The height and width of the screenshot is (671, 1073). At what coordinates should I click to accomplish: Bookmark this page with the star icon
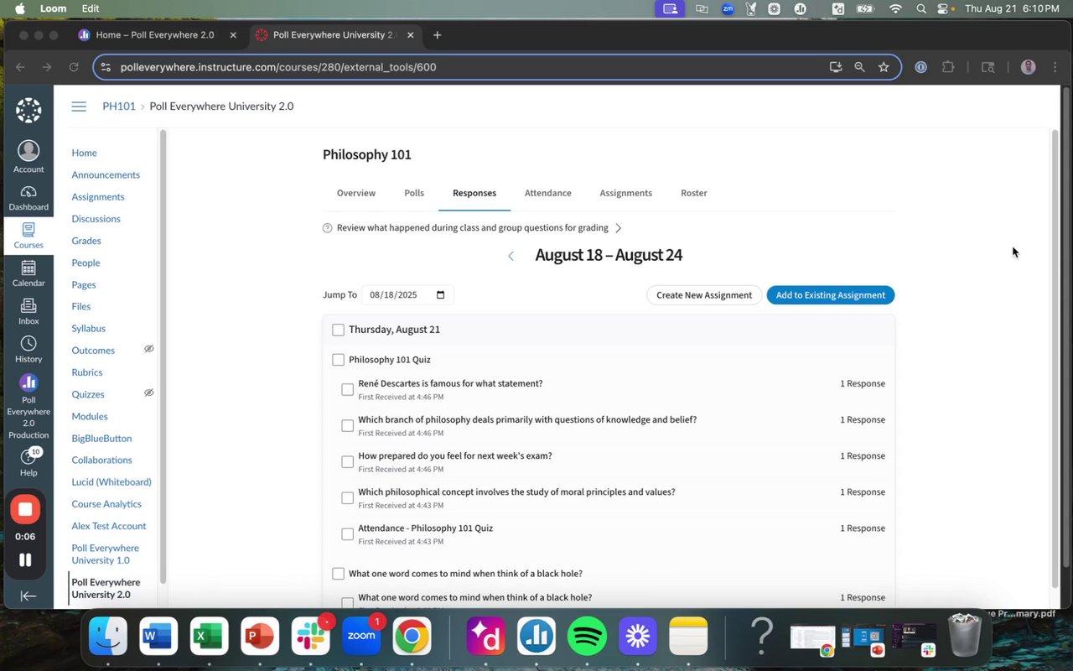pyautogui.click(x=884, y=67)
